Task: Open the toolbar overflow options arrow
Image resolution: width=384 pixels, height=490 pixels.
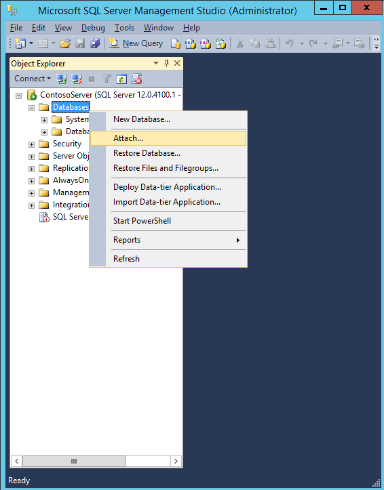Action: pyautogui.click(x=376, y=43)
